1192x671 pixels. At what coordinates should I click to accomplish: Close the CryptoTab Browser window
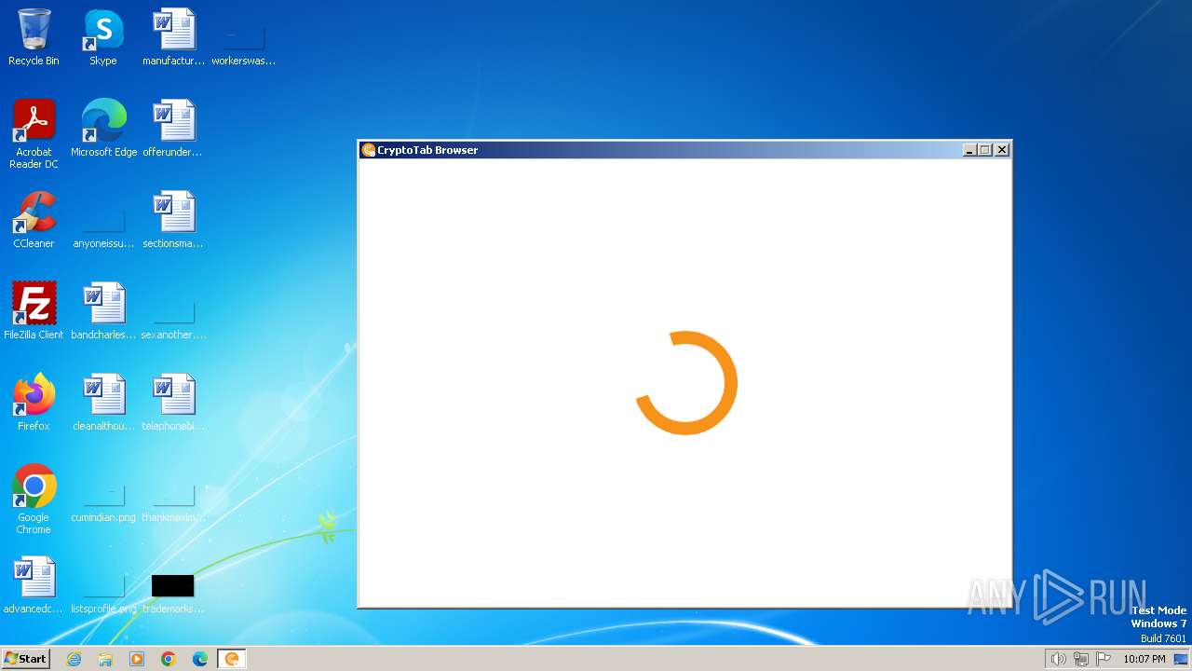(1002, 150)
